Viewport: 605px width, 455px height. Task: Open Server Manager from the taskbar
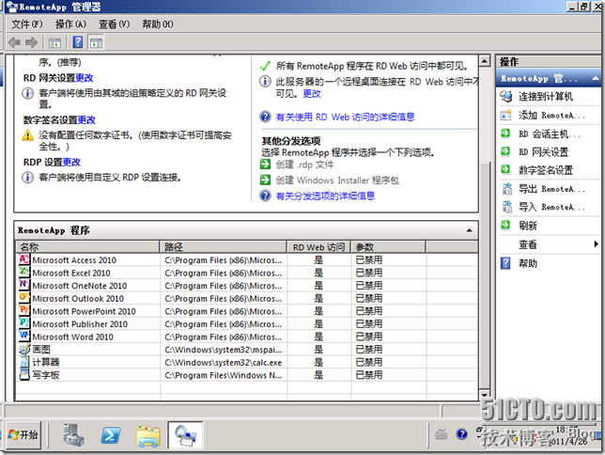pos(73,435)
